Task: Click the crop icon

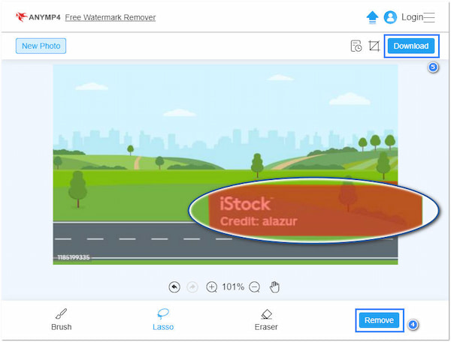Action: click(x=374, y=46)
